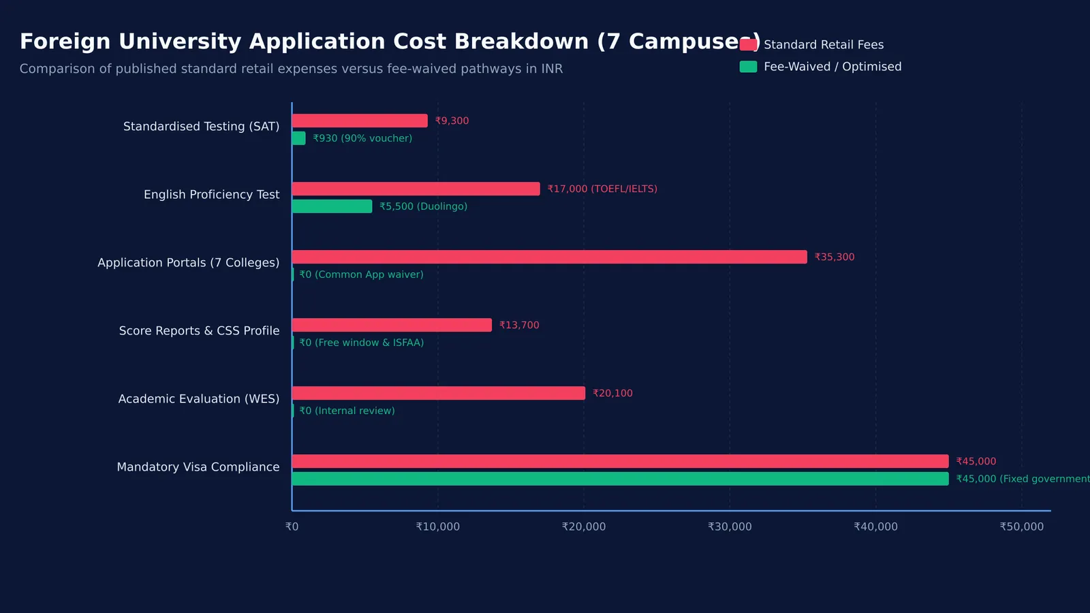Select the 'Fee-Waived / Optimised' legend label
Image resolution: width=1090 pixels, height=613 pixels.
832,67
